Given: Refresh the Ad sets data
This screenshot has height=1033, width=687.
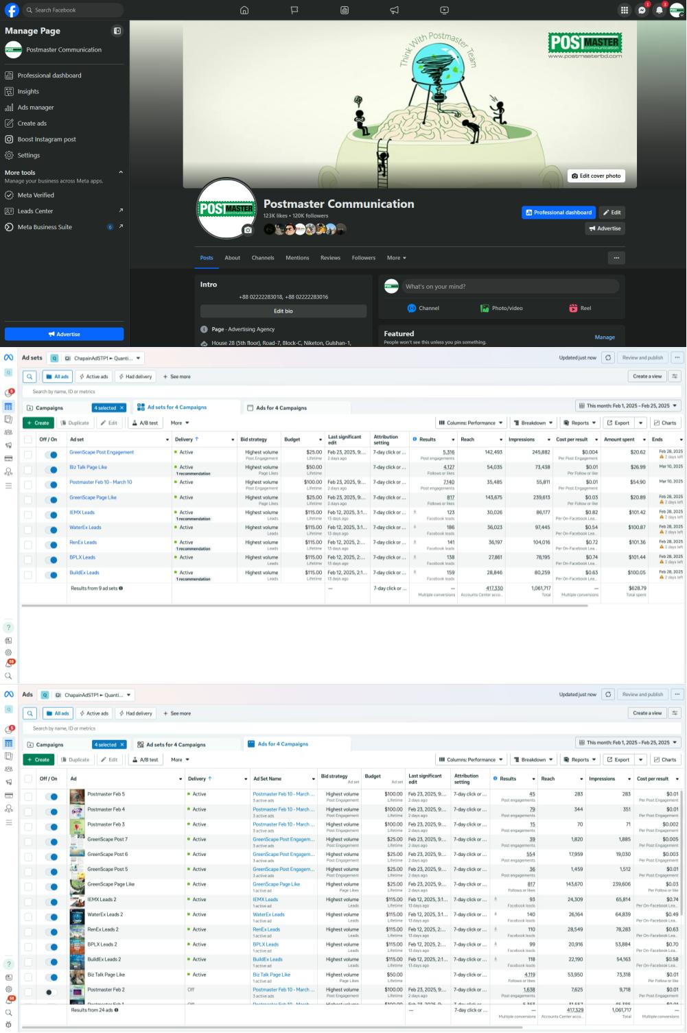Looking at the screenshot, I should coord(608,358).
